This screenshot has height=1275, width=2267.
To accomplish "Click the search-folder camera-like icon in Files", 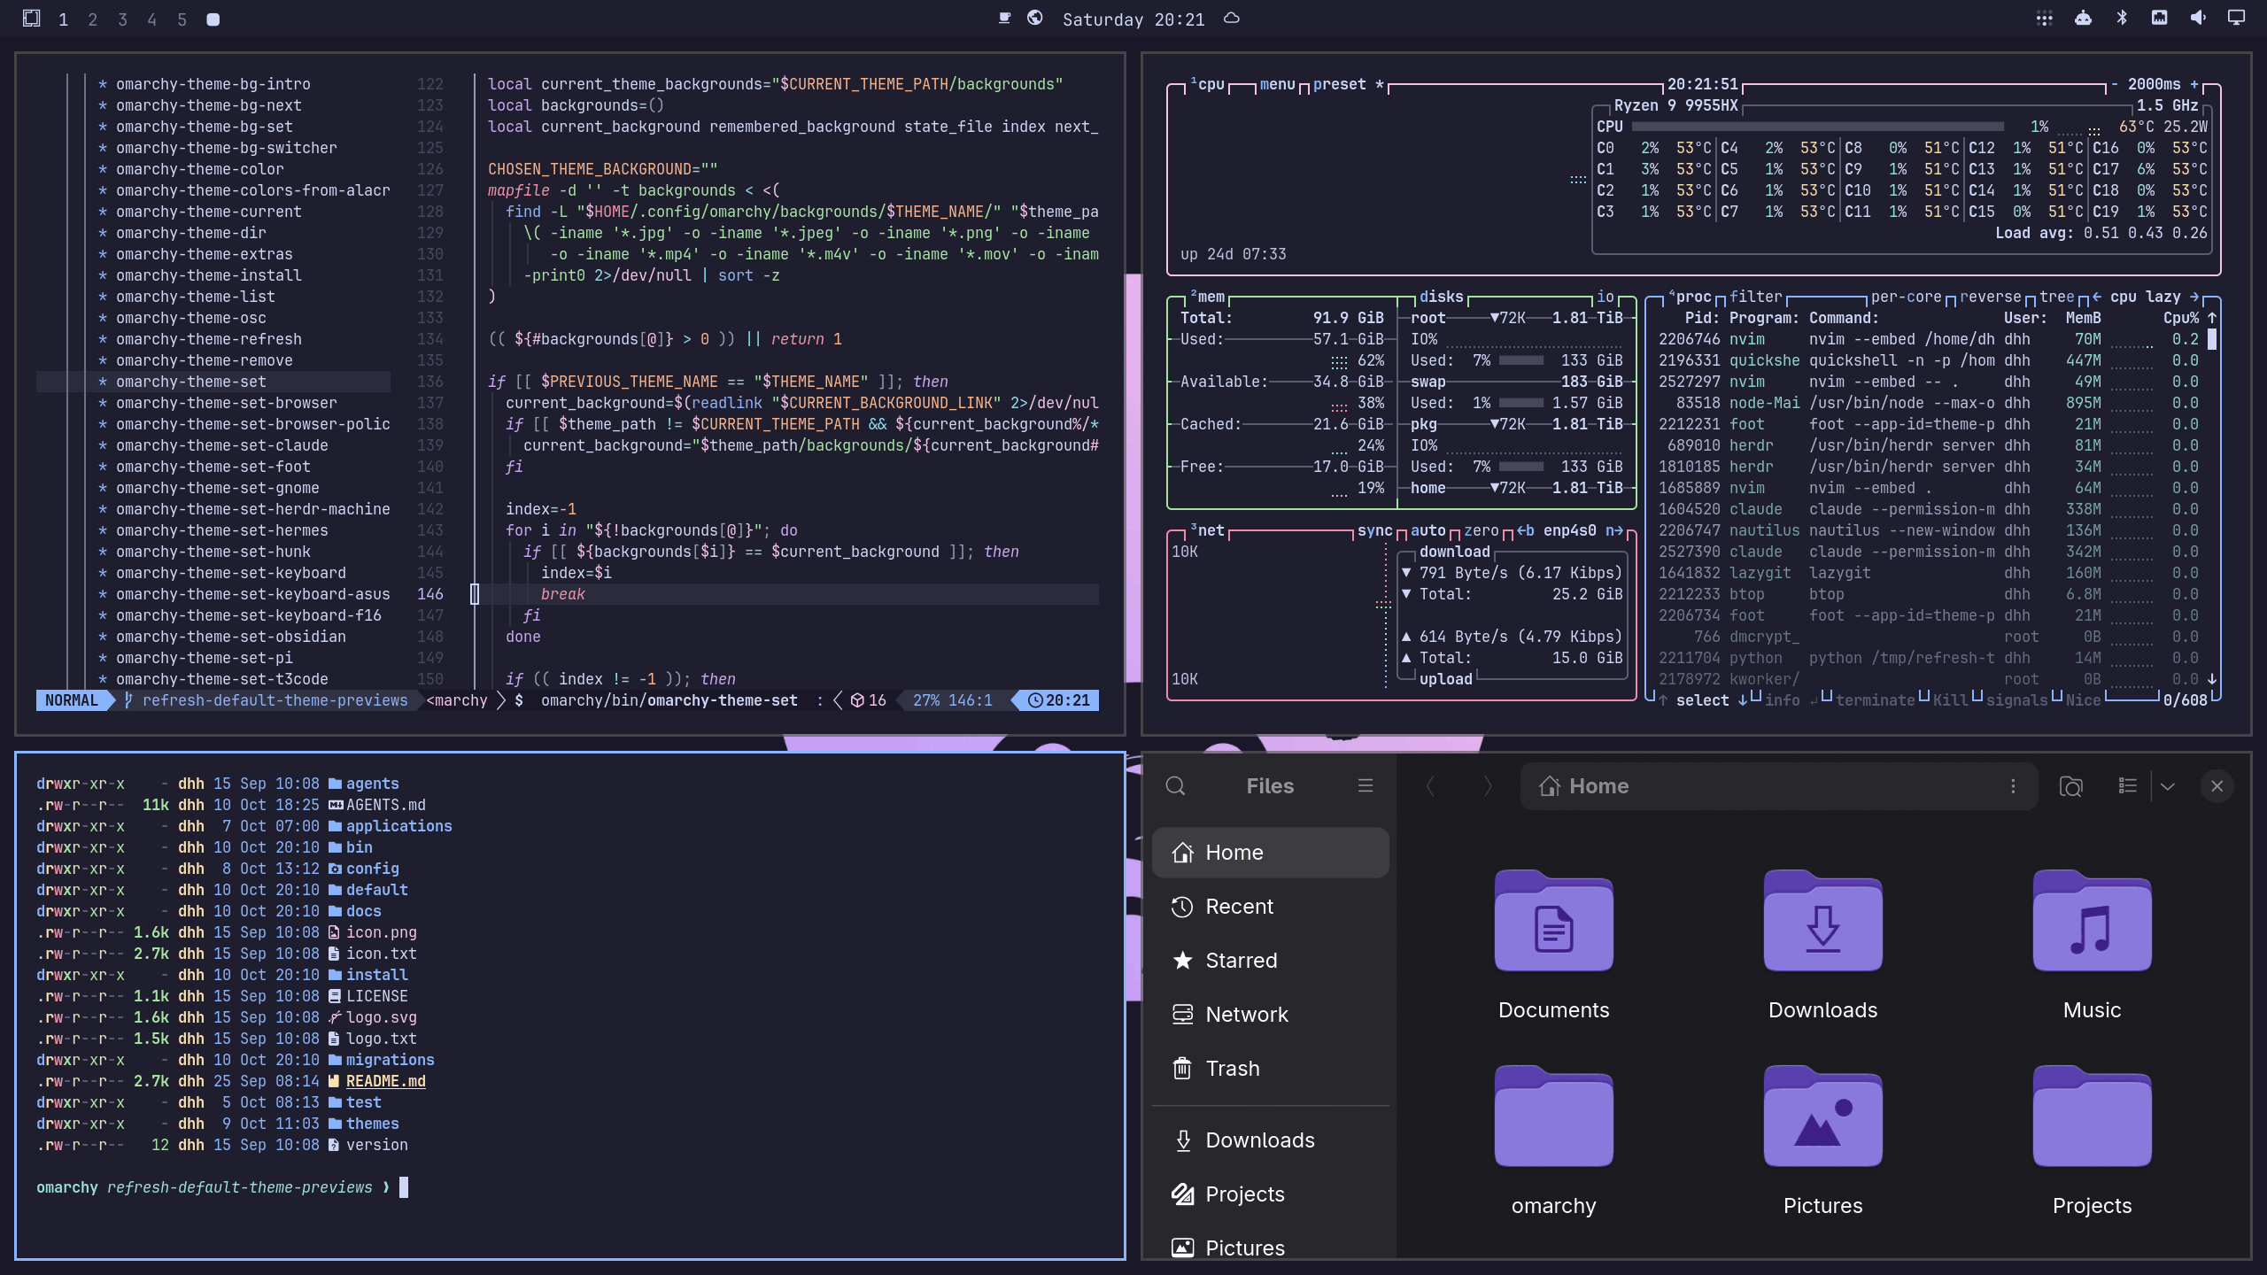I will 2071,786.
